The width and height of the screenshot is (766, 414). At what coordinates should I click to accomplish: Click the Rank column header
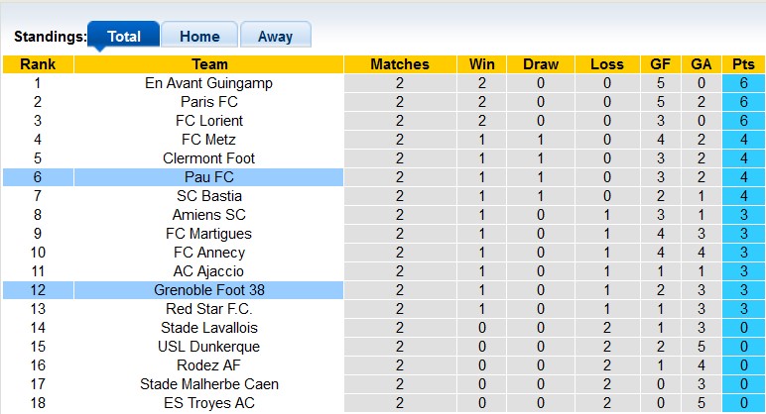pos(38,64)
